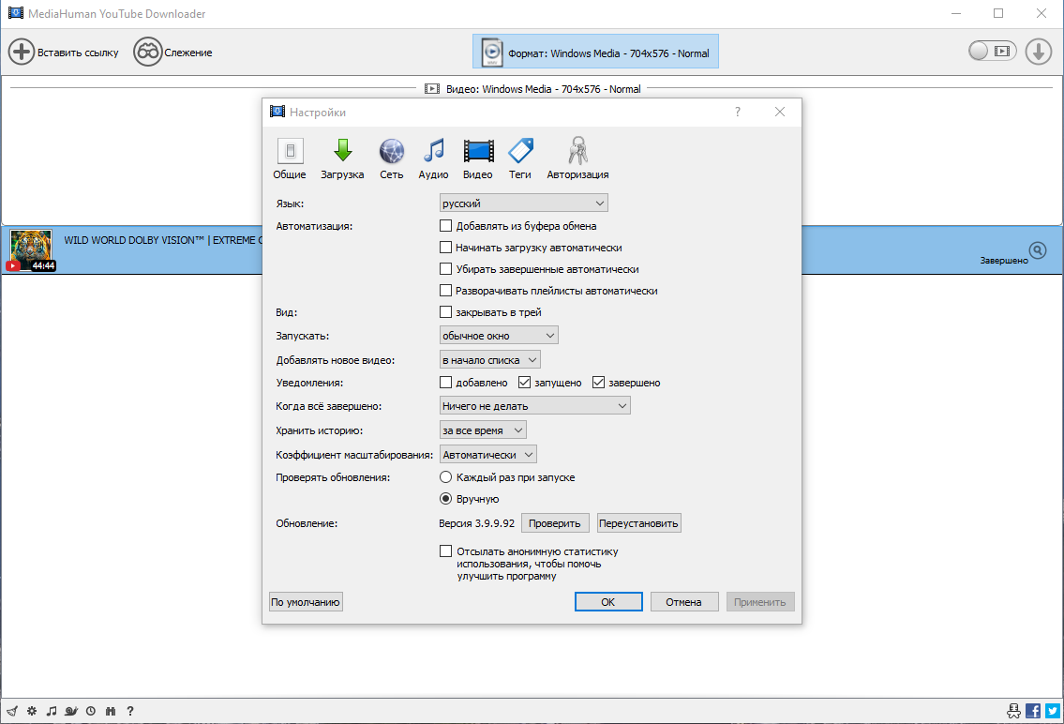This screenshot has width=1064, height=724.
Task: Open the Authorization keys tab
Action: (x=577, y=158)
